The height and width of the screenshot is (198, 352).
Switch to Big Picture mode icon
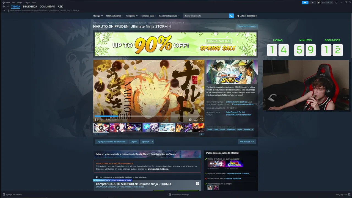(336, 2)
